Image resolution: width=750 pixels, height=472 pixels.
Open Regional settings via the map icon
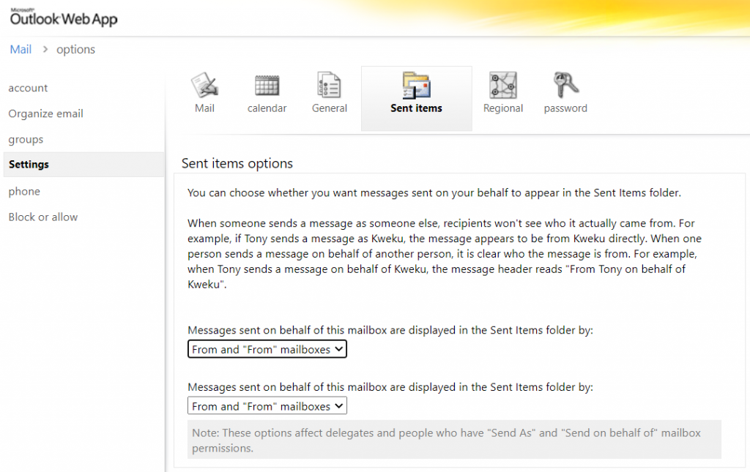503,86
